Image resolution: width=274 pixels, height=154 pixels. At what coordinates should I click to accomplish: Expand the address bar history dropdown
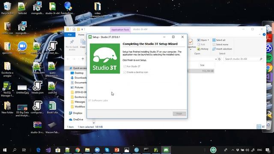[216, 59]
